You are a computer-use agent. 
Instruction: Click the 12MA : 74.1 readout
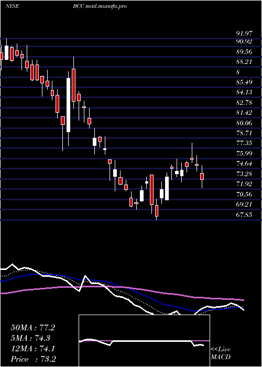(32, 349)
